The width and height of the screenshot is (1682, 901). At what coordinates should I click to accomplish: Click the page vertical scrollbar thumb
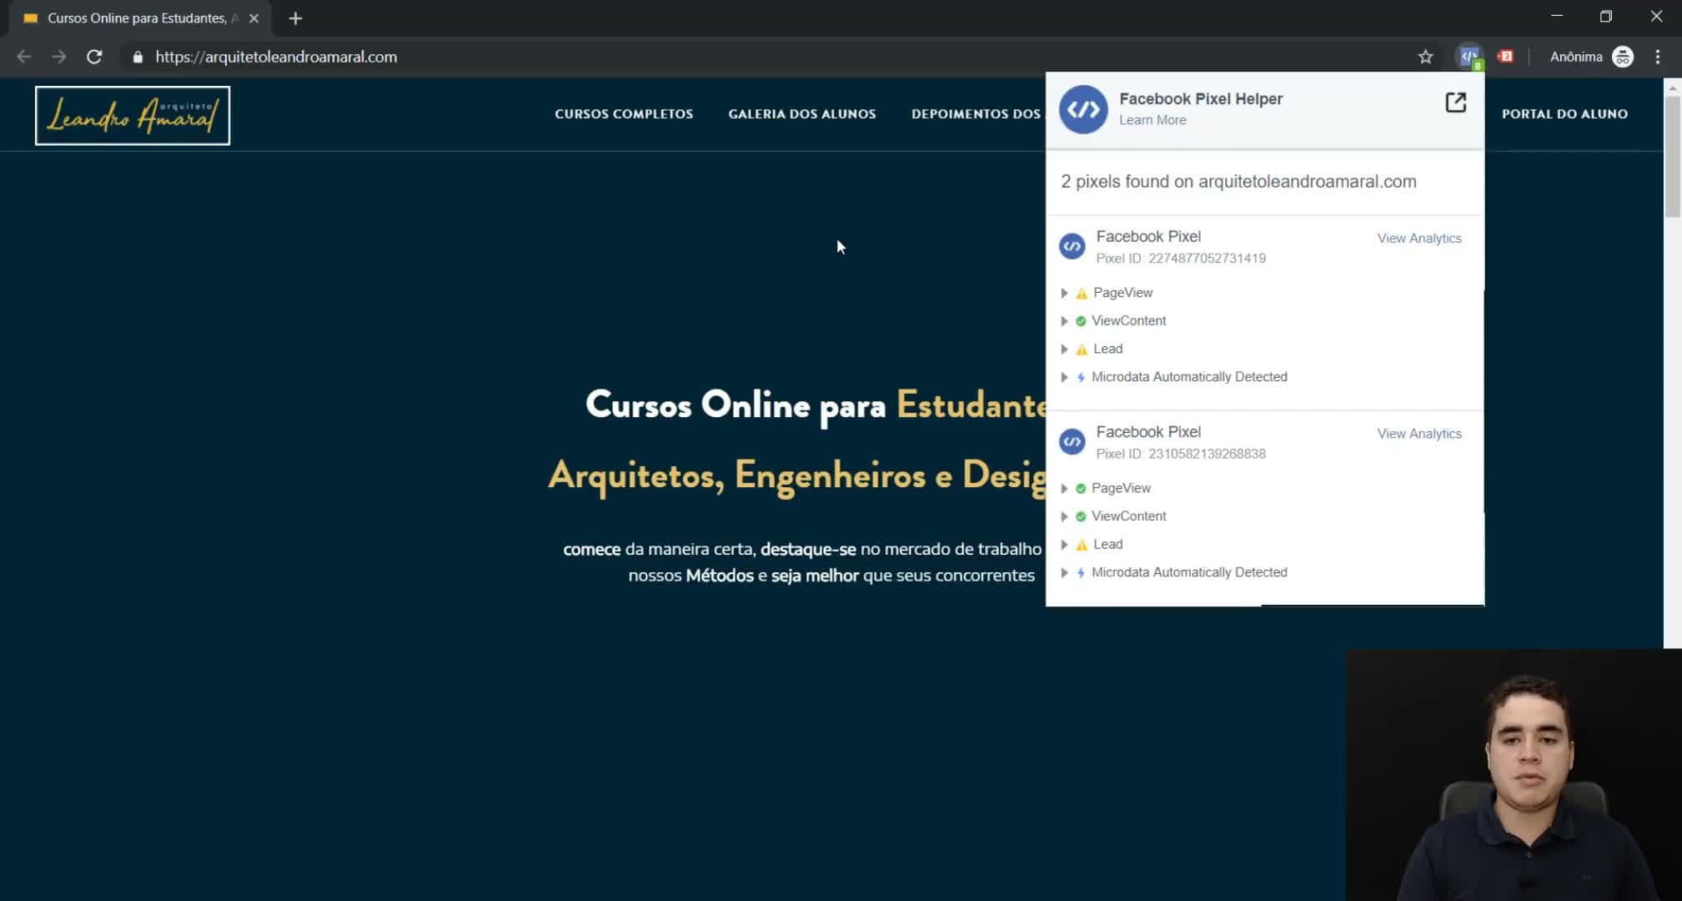pos(1673,157)
